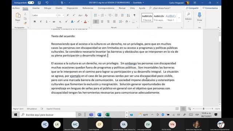Click the Shading paint bucket icon
The image size is (233, 131).
[x=127, y=22]
